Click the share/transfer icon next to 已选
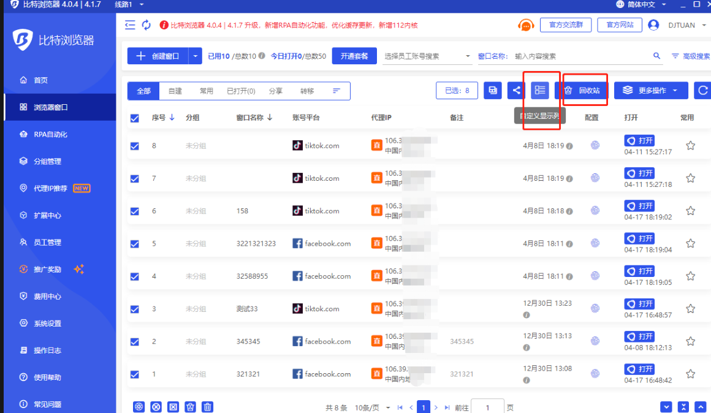The image size is (711, 413). [x=515, y=90]
